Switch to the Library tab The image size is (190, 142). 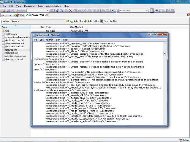[7, 15]
